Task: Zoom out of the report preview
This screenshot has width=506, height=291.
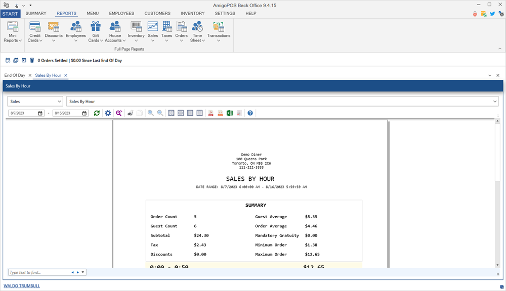Action: point(160,113)
